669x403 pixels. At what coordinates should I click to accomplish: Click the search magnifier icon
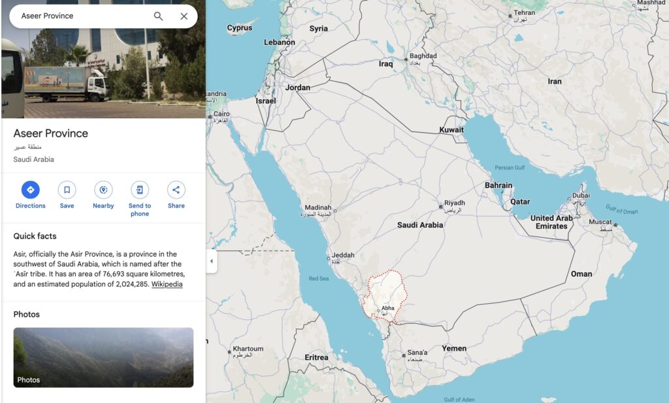pos(158,16)
